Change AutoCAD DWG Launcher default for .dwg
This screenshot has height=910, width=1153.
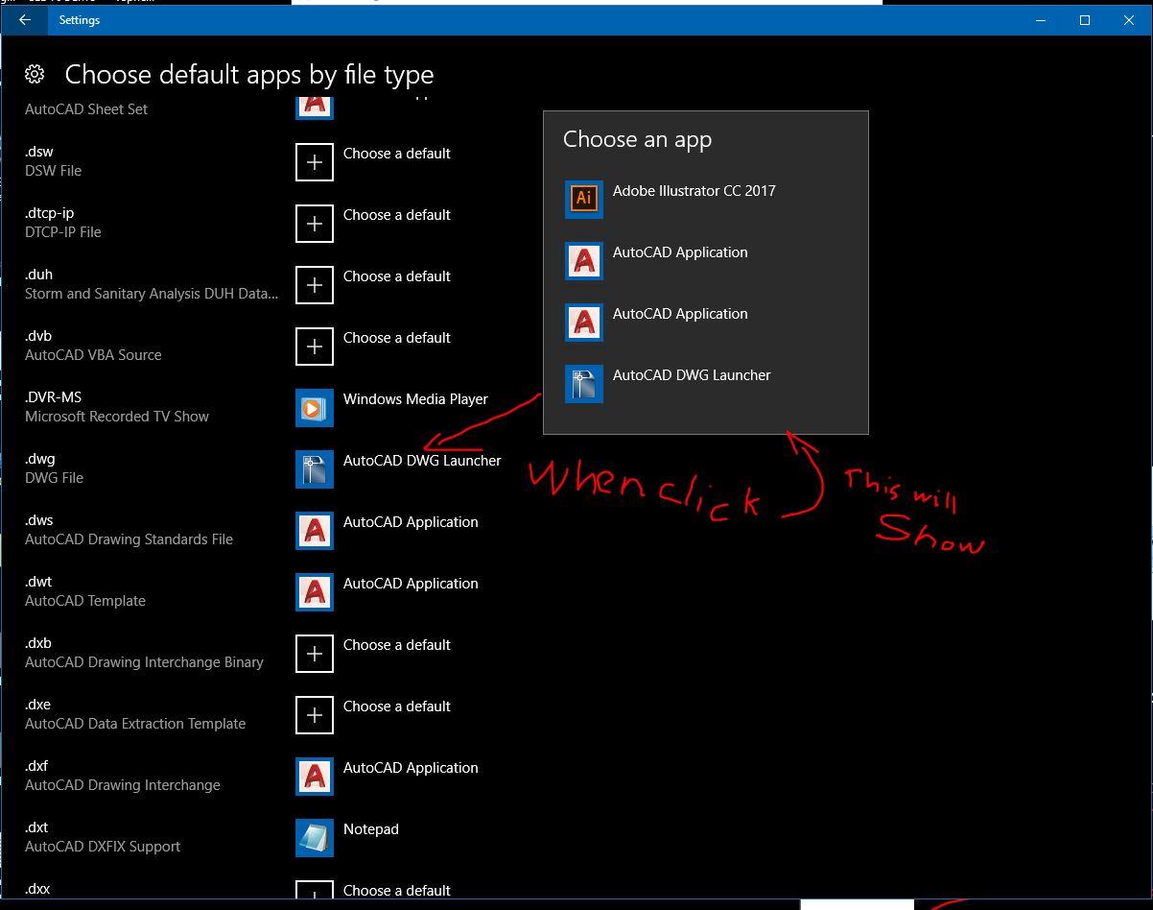(422, 461)
